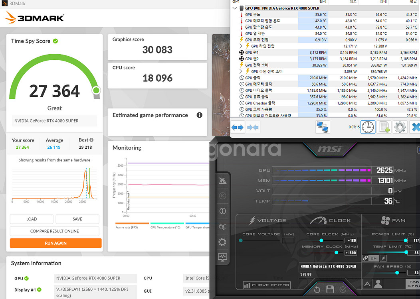Open HWiNFO remote monitoring computers icon
This screenshot has height=299, width=420.
323,127
